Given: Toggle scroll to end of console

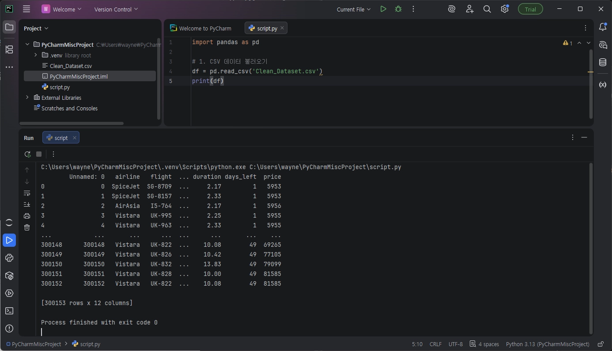Looking at the screenshot, I should pyautogui.click(x=27, y=204).
